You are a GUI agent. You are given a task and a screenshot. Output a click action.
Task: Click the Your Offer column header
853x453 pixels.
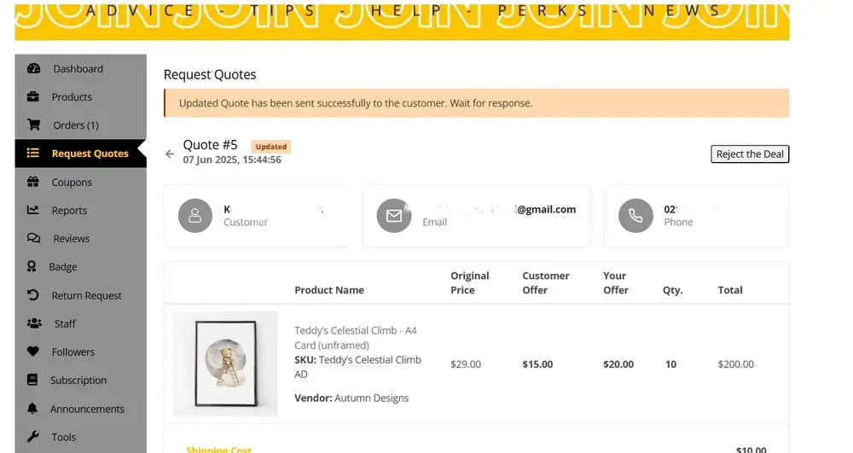click(x=616, y=282)
